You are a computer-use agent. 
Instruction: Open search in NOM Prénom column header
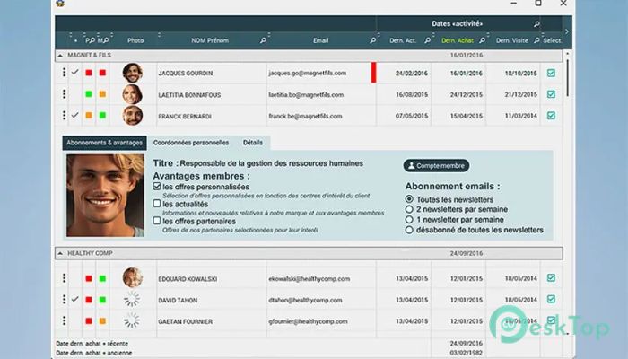pyautogui.click(x=263, y=40)
